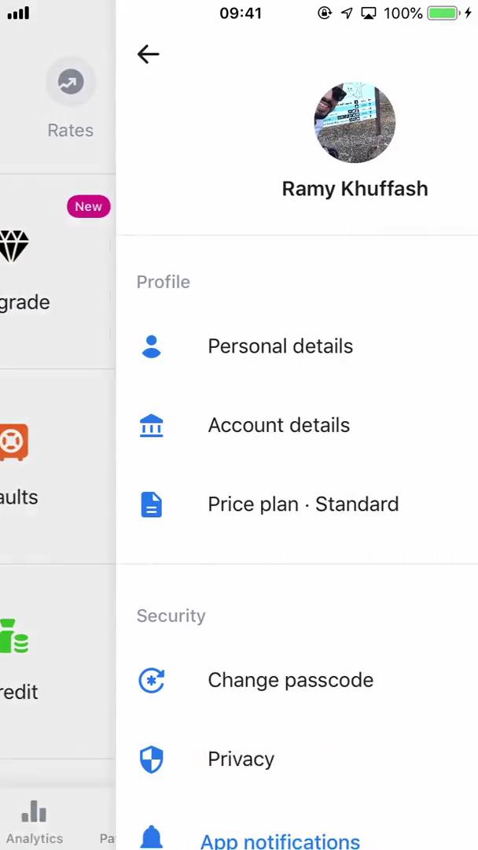Click Ramy Khuffash's profile photo
The width and height of the screenshot is (478, 850).
[355, 122]
